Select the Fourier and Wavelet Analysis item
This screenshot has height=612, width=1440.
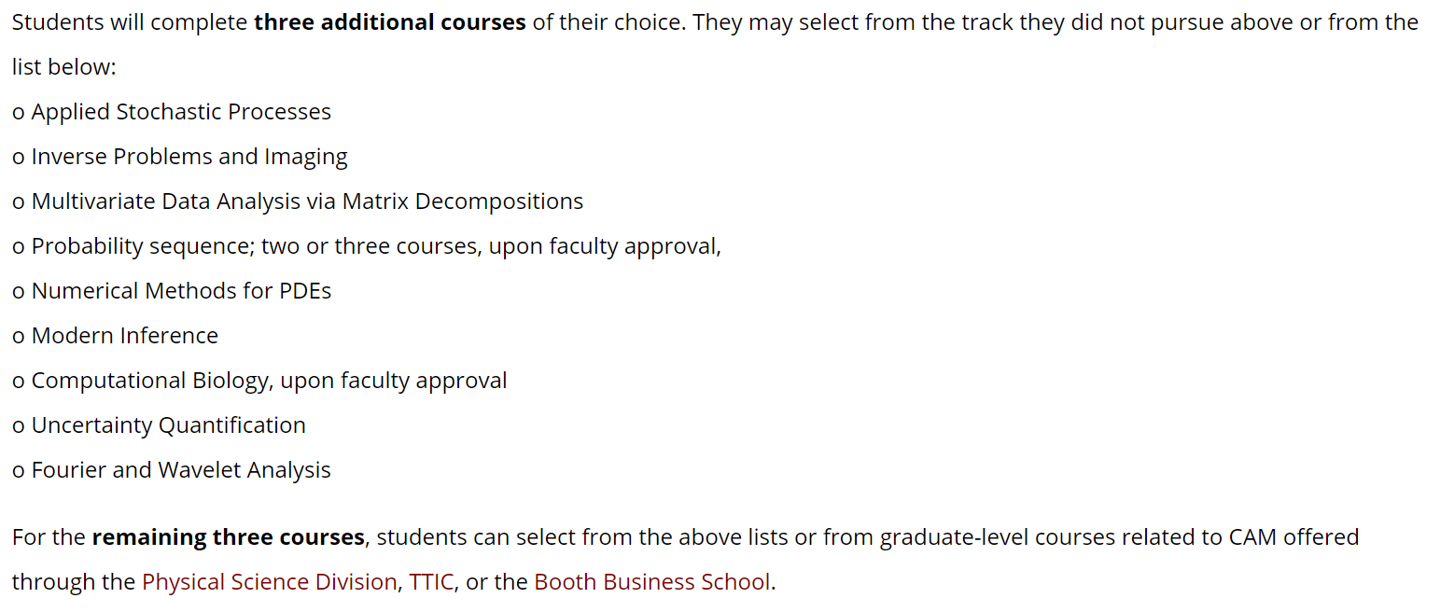click(172, 470)
